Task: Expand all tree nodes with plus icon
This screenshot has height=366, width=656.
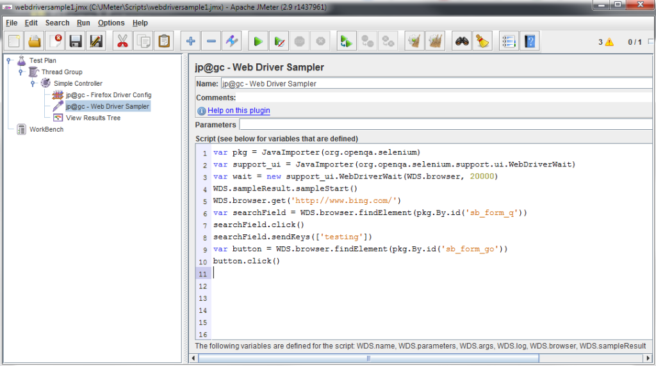Action: point(191,42)
